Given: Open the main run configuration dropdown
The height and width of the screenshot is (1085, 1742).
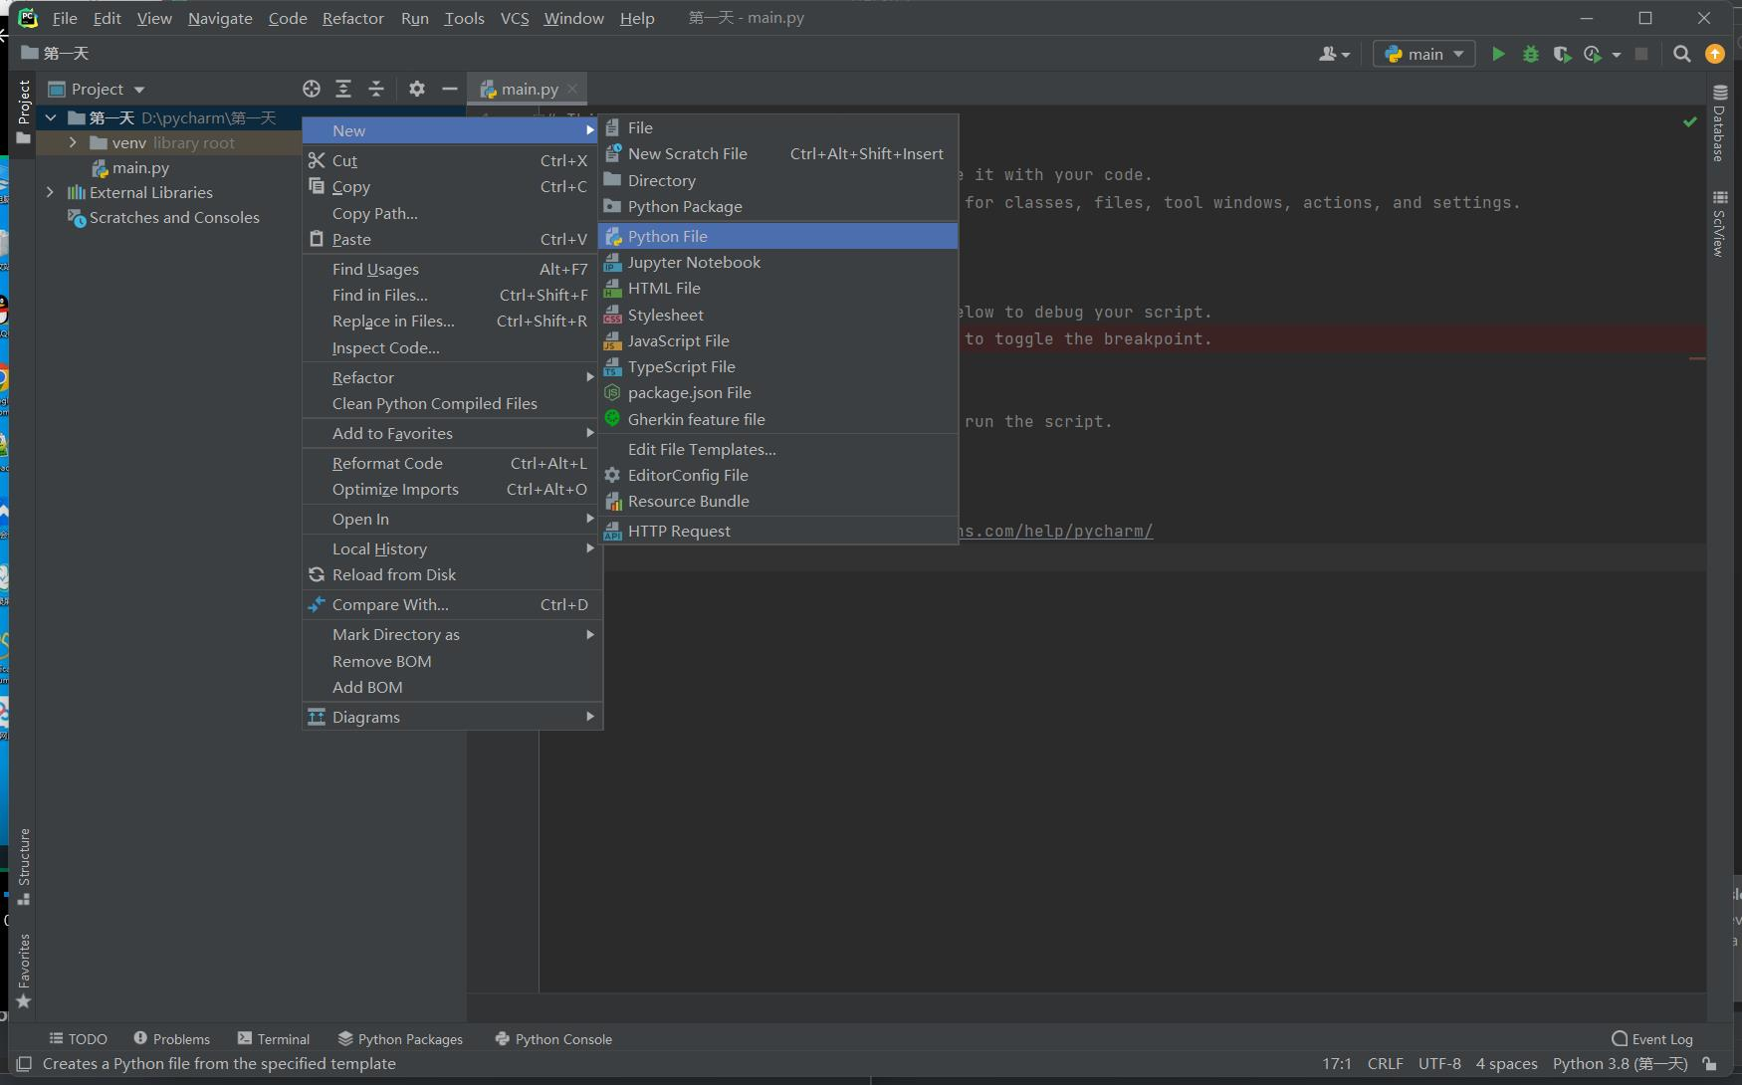Looking at the screenshot, I should (x=1424, y=54).
